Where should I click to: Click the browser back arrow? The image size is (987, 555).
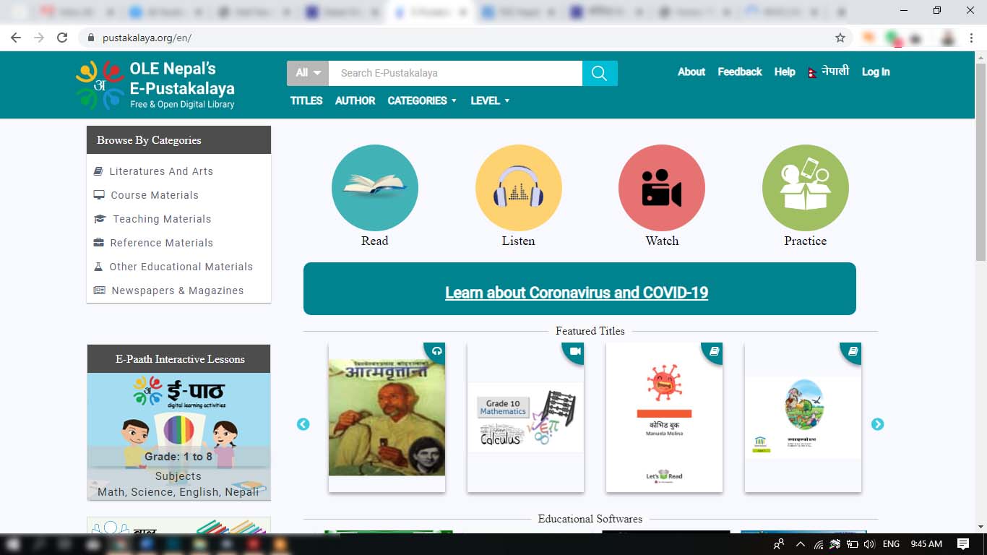[x=16, y=38]
